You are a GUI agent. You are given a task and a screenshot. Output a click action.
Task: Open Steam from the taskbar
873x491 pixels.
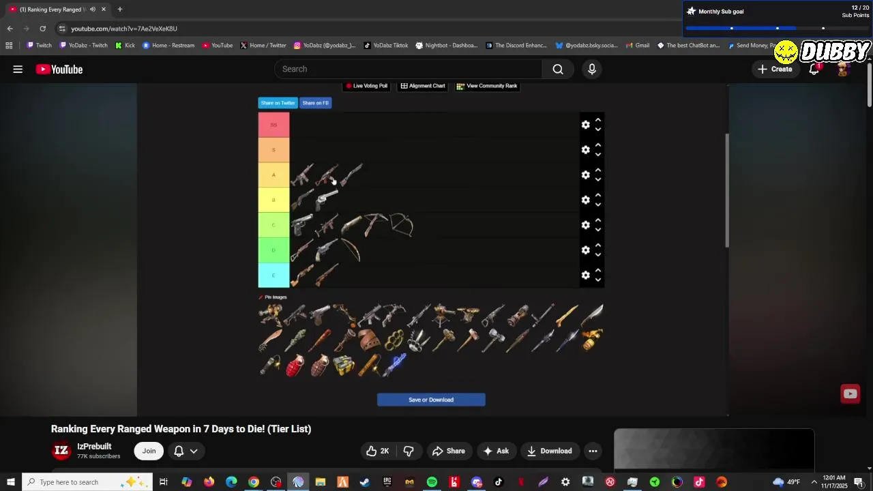[x=365, y=482]
